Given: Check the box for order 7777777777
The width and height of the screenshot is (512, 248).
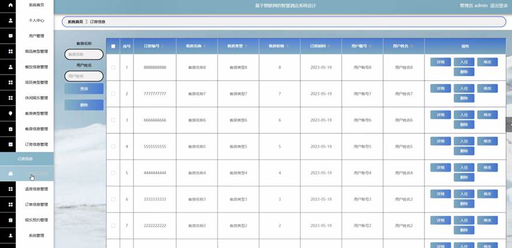Looking at the screenshot, I should (113, 94).
